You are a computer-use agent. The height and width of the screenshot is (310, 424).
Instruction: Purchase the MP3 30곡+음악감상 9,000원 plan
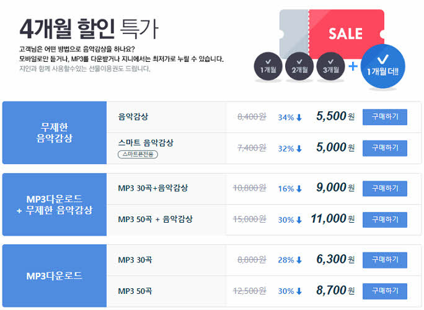pos(384,188)
